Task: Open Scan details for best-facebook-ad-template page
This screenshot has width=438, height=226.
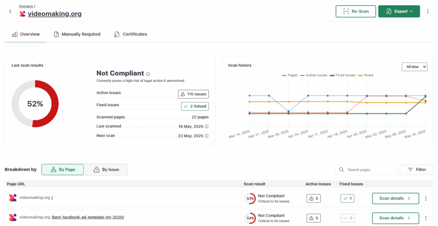Action: (x=396, y=218)
